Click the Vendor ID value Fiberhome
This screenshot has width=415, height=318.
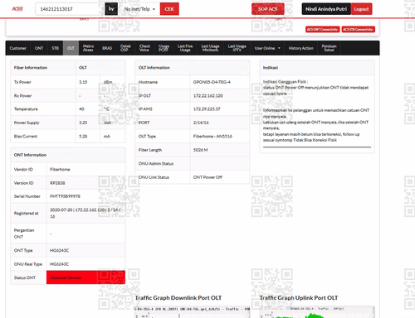tap(60, 169)
